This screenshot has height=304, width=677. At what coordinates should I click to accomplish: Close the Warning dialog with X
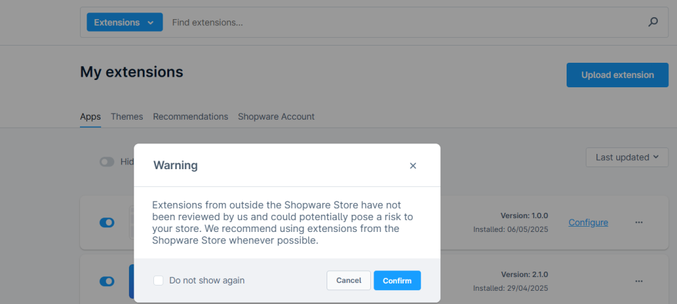(413, 166)
